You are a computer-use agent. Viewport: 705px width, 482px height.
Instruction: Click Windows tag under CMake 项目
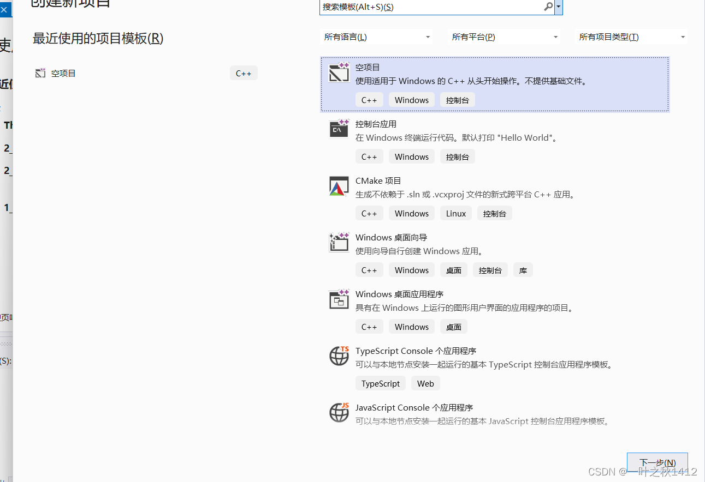[x=412, y=214]
